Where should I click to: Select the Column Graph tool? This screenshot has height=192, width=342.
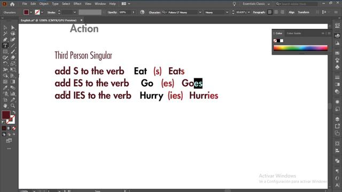point(13,94)
